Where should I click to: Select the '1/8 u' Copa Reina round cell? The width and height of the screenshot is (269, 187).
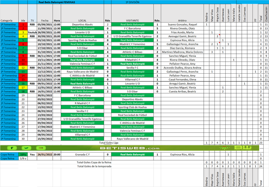click(x=23, y=158)
